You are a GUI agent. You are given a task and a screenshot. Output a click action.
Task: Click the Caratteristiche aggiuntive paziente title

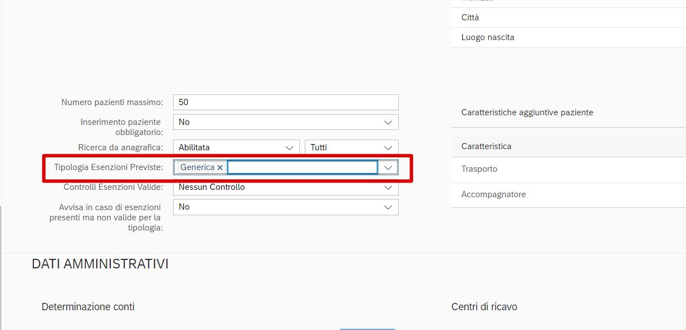click(527, 112)
